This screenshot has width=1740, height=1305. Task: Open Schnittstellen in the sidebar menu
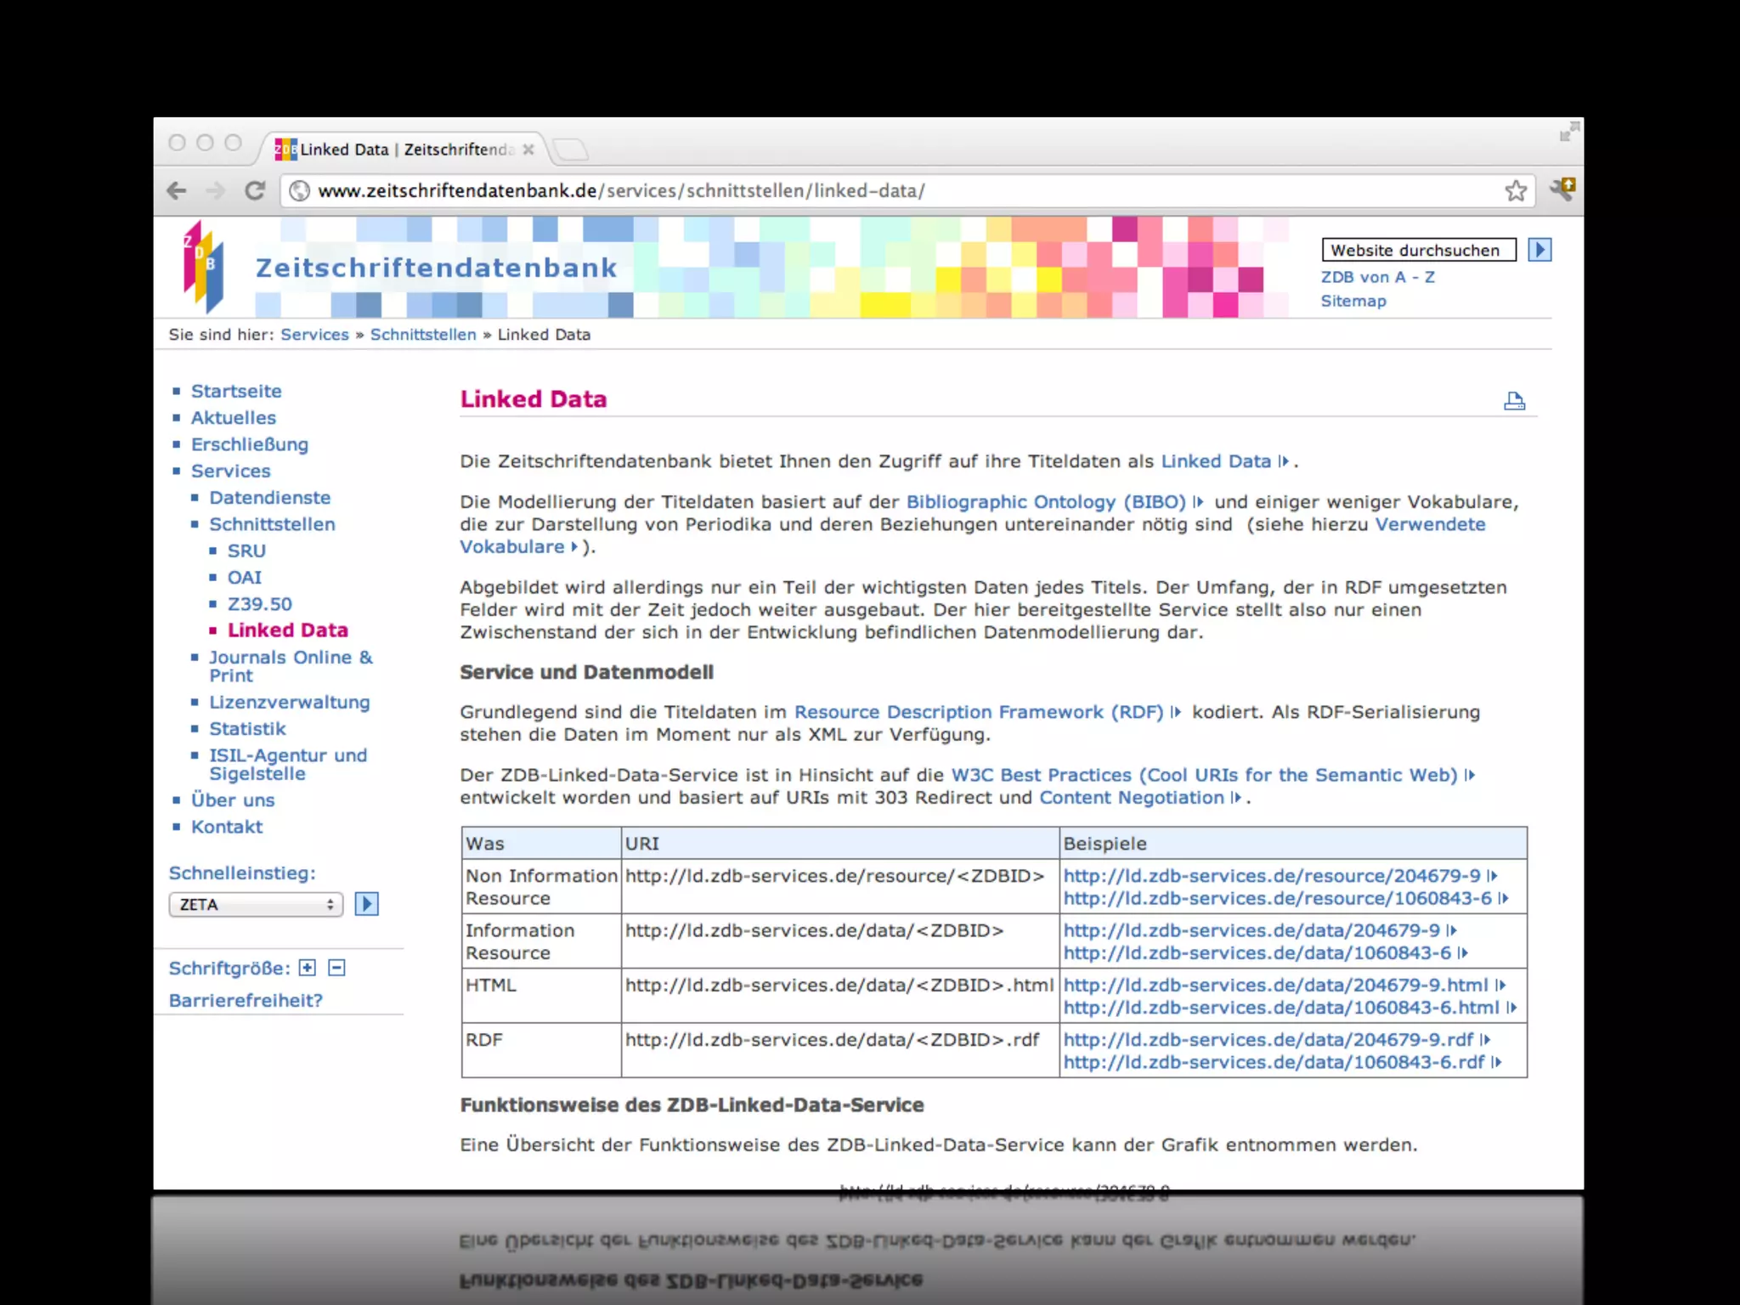(272, 524)
